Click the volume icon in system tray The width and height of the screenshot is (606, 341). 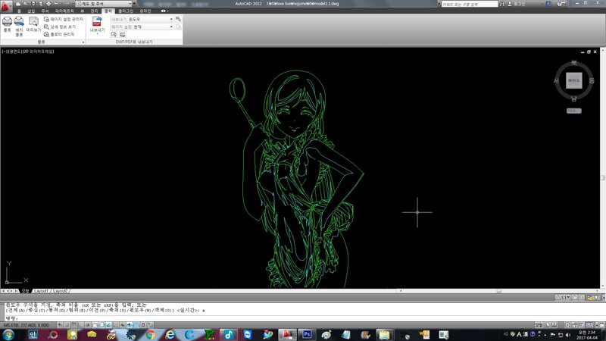567,335
